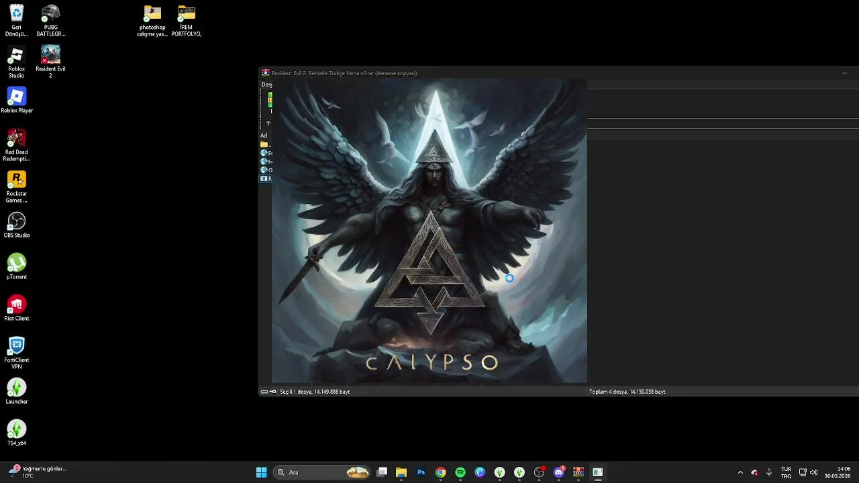Click the CALYPSO splash image
The height and width of the screenshot is (483, 859).
point(429,231)
